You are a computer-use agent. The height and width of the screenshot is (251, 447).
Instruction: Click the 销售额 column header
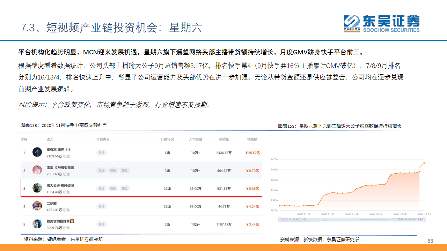252,139
